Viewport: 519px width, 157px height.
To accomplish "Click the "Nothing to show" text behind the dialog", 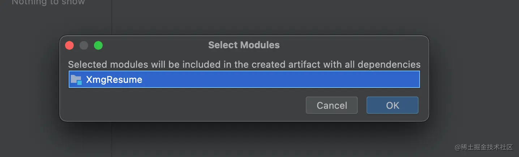I will point(48,3).
